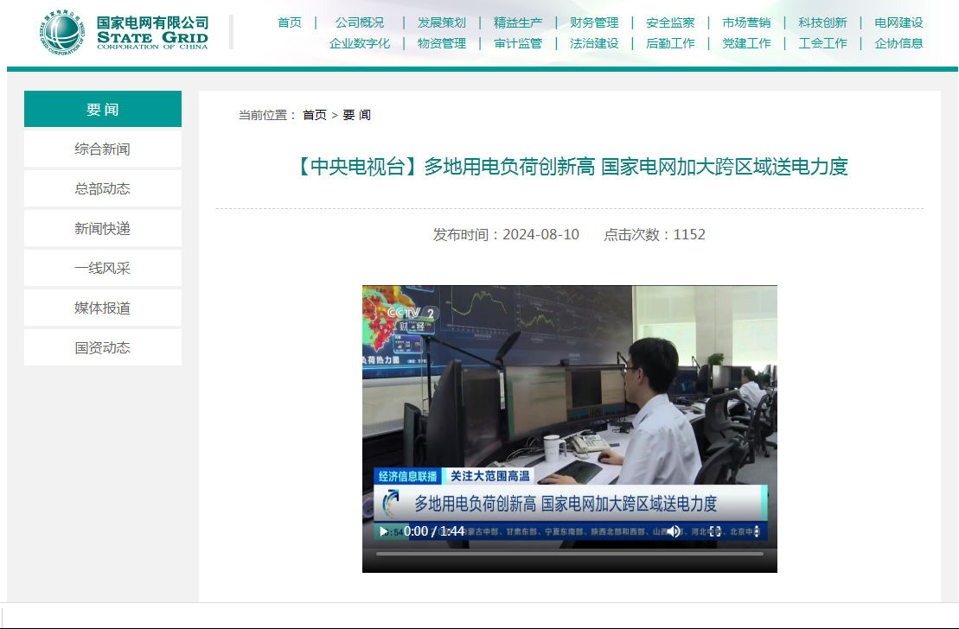959x629 pixels.
Task: Select the 要闻 sidebar header
Action: (103, 109)
